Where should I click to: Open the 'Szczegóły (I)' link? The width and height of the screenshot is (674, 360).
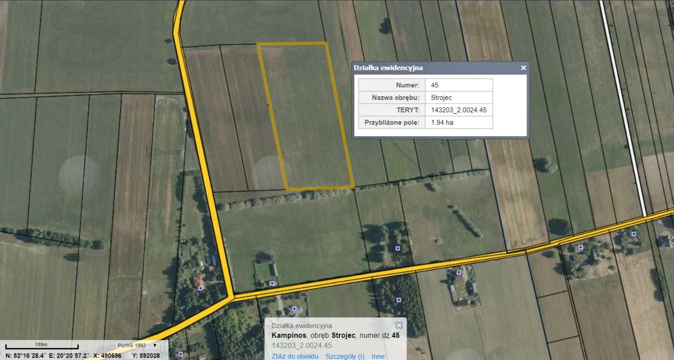tap(345, 356)
